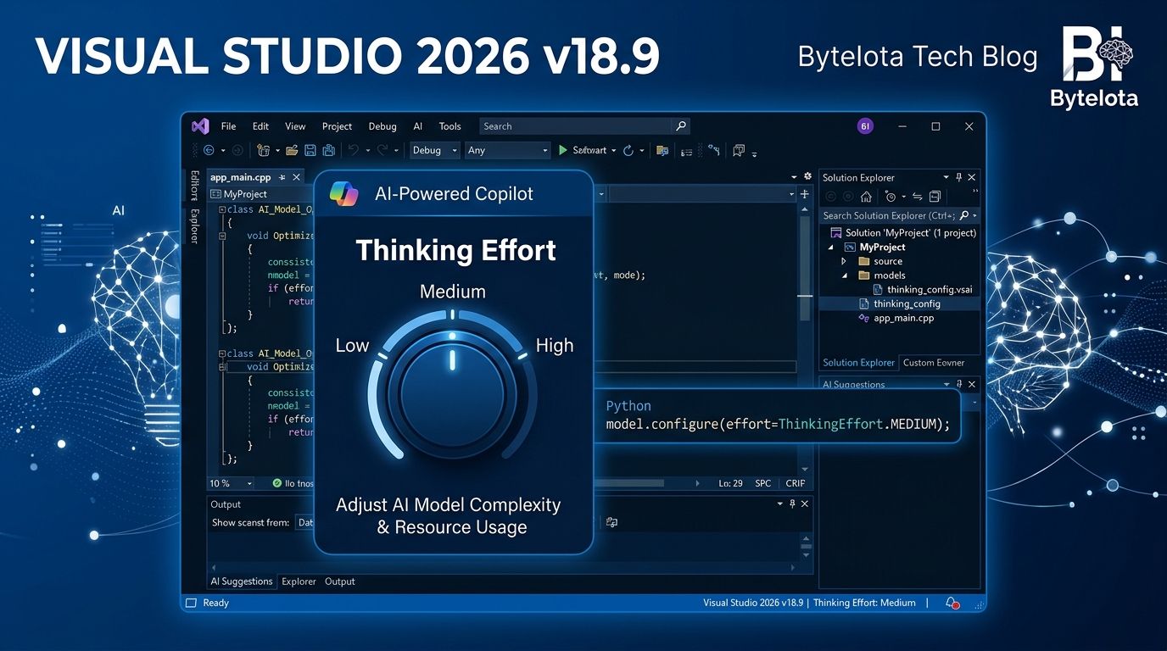Open the new item dropdown arrow

click(x=277, y=151)
